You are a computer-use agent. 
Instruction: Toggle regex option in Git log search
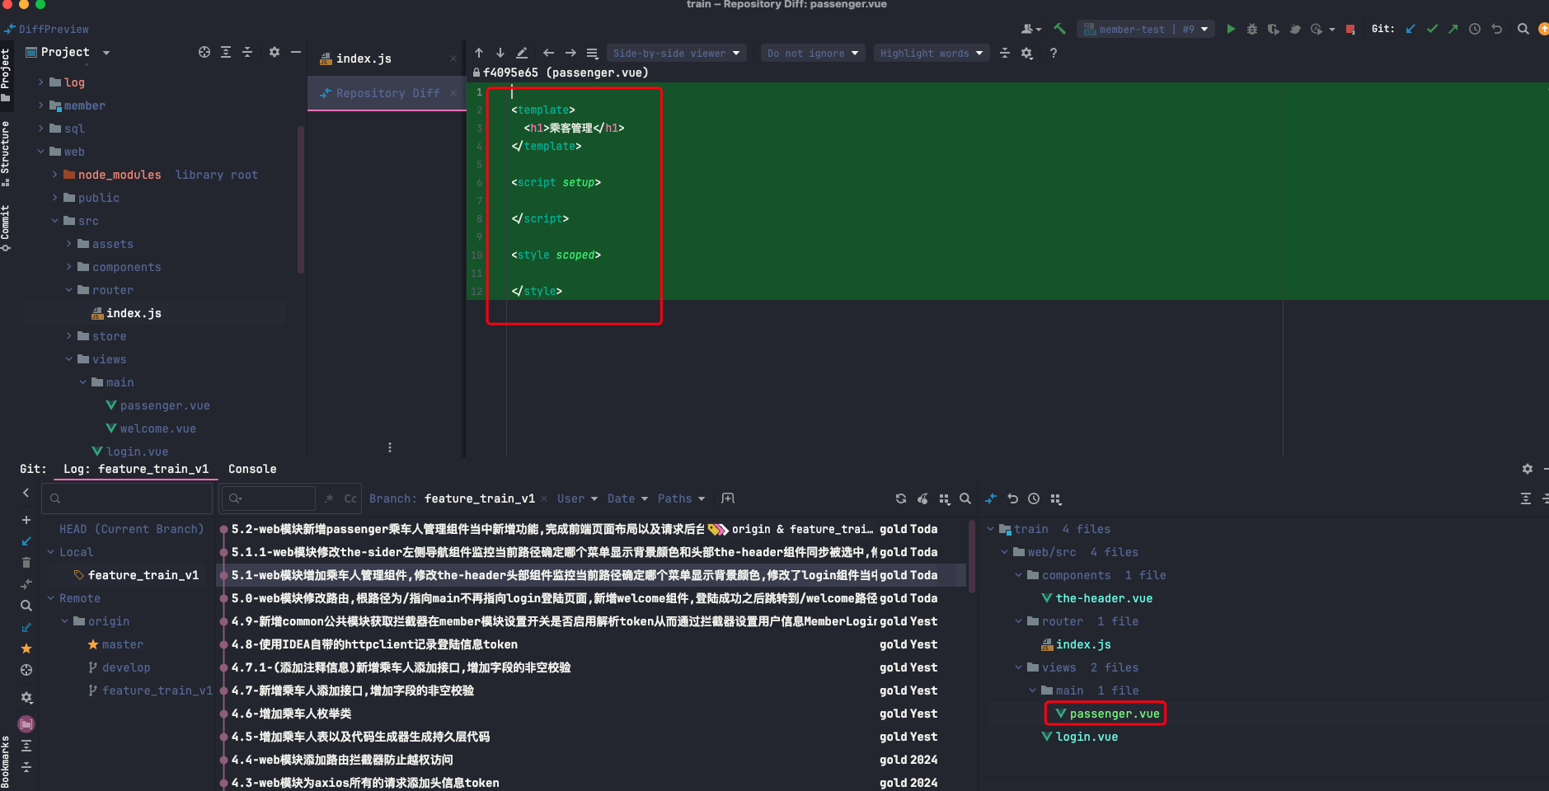click(329, 498)
